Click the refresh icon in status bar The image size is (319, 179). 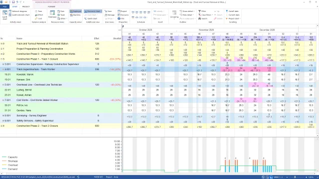pos(78,177)
